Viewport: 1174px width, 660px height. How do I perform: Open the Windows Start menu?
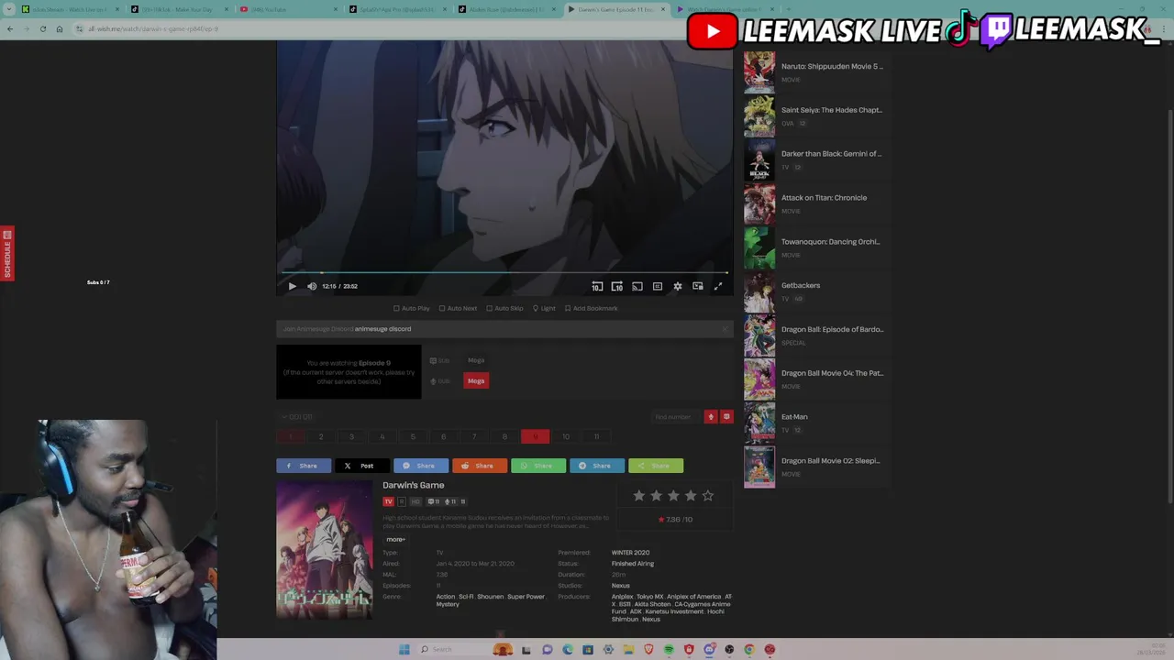click(404, 650)
